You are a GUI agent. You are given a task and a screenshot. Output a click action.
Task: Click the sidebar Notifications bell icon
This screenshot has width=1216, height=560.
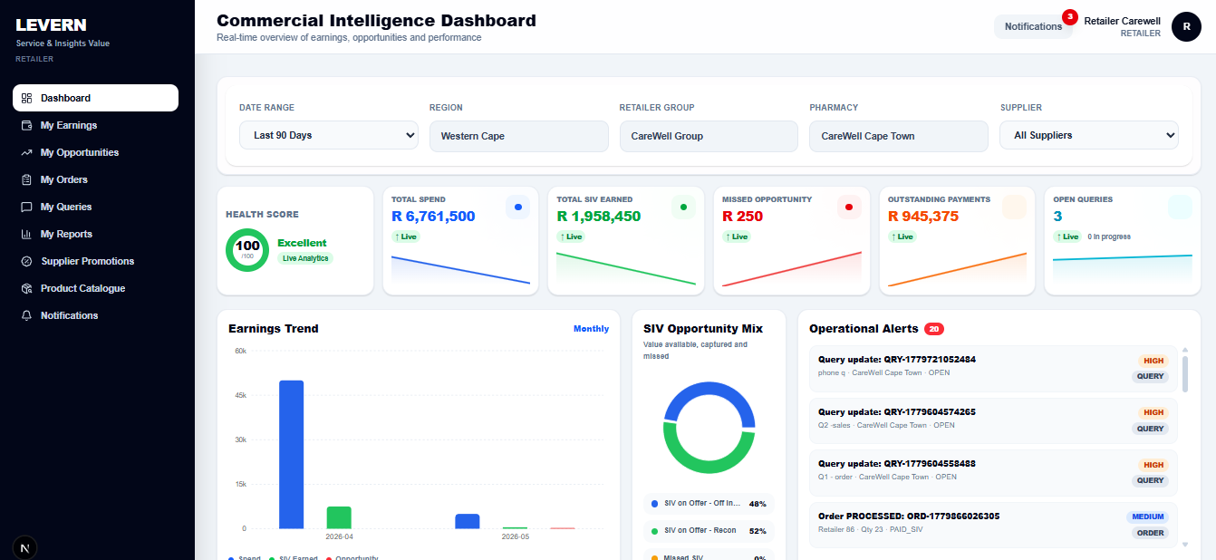tap(26, 315)
